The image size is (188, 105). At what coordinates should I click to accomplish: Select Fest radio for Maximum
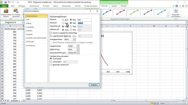pos(71,23)
